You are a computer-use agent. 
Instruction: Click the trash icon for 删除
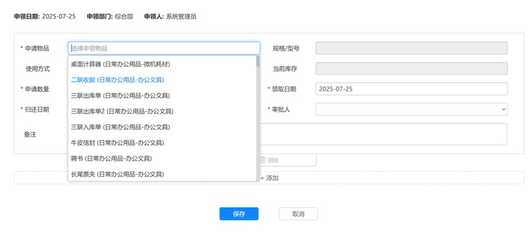point(263,160)
